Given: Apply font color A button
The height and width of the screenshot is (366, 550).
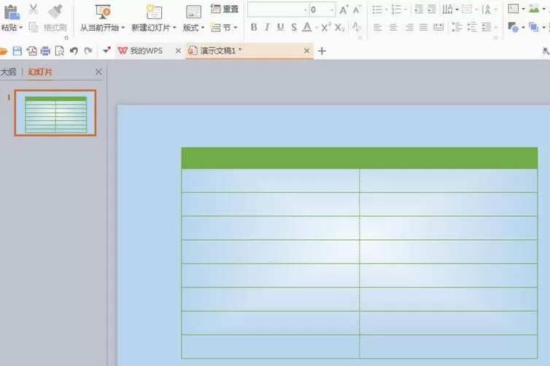Looking at the screenshot, I should pyautogui.click(x=307, y=28).
